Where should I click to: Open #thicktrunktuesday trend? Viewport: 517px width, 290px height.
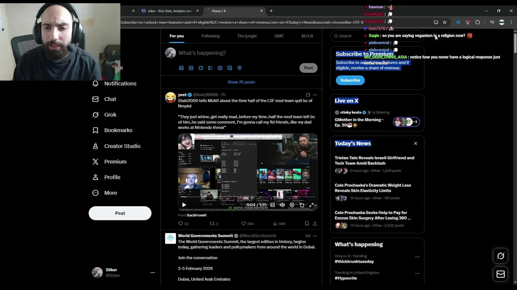(354, 261)
